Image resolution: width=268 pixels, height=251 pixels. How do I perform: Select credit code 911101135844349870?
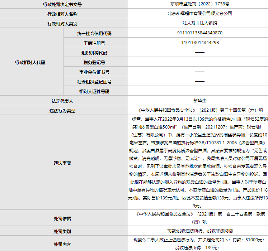coord(199,33)
